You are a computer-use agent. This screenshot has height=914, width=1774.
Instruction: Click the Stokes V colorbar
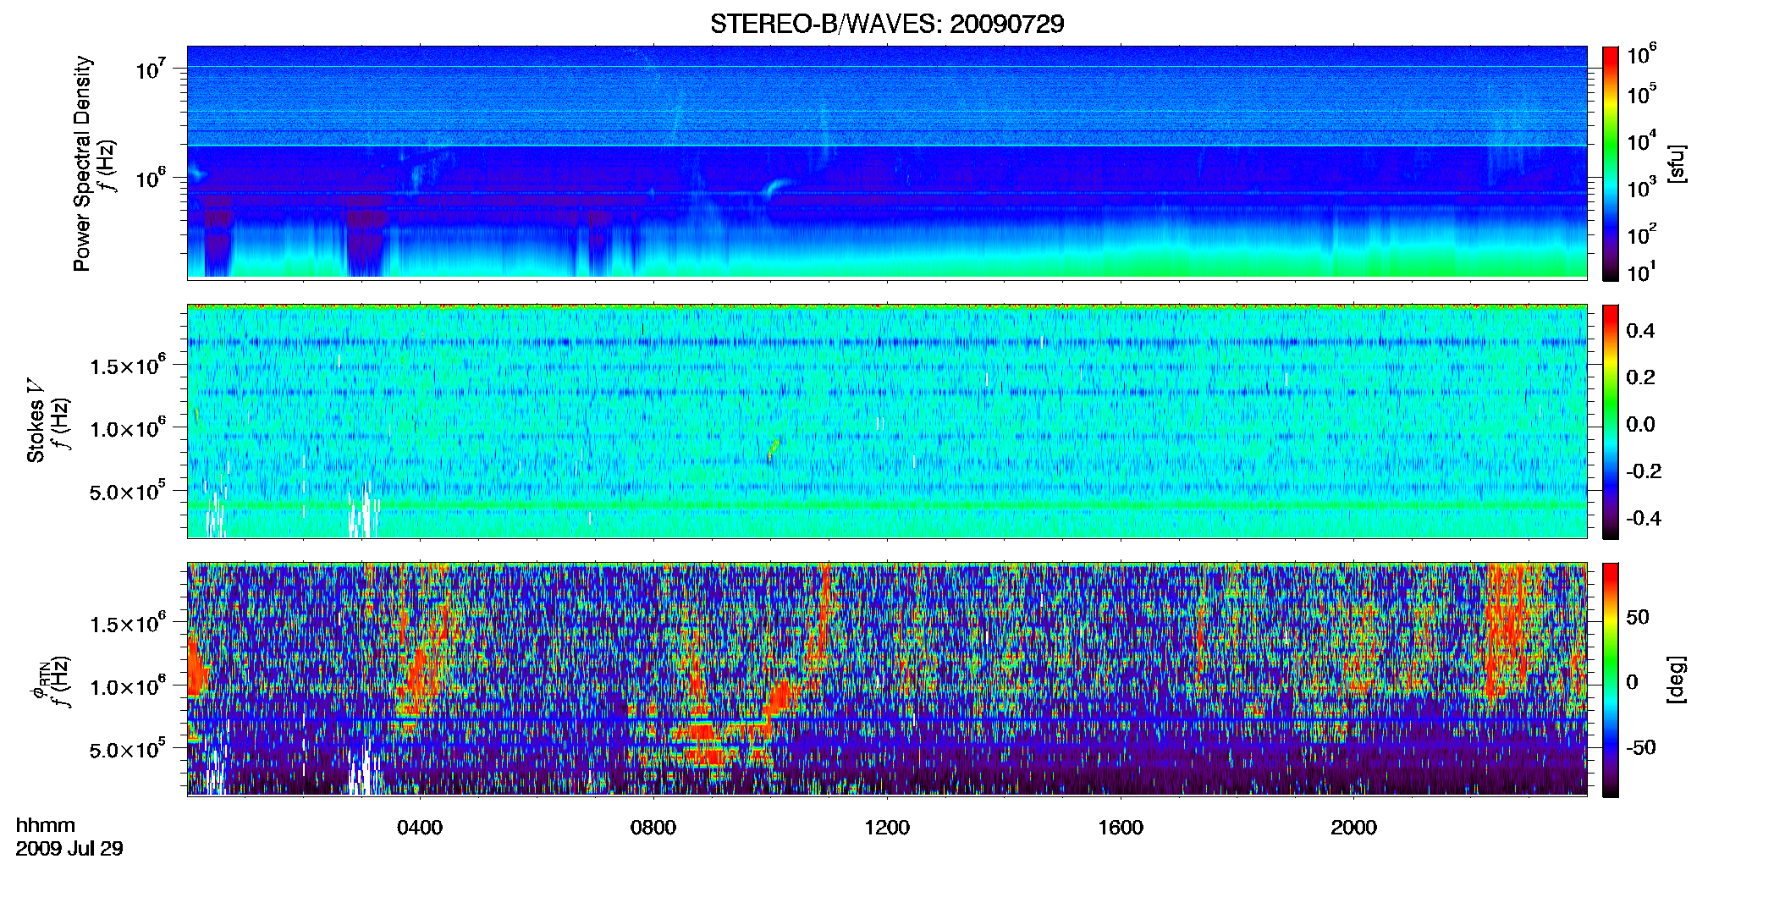click(1611, 421)
